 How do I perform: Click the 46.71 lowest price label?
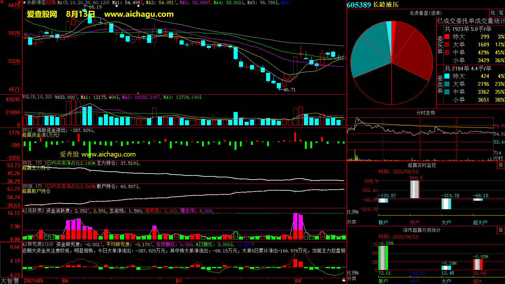click(x=289, y=90)
